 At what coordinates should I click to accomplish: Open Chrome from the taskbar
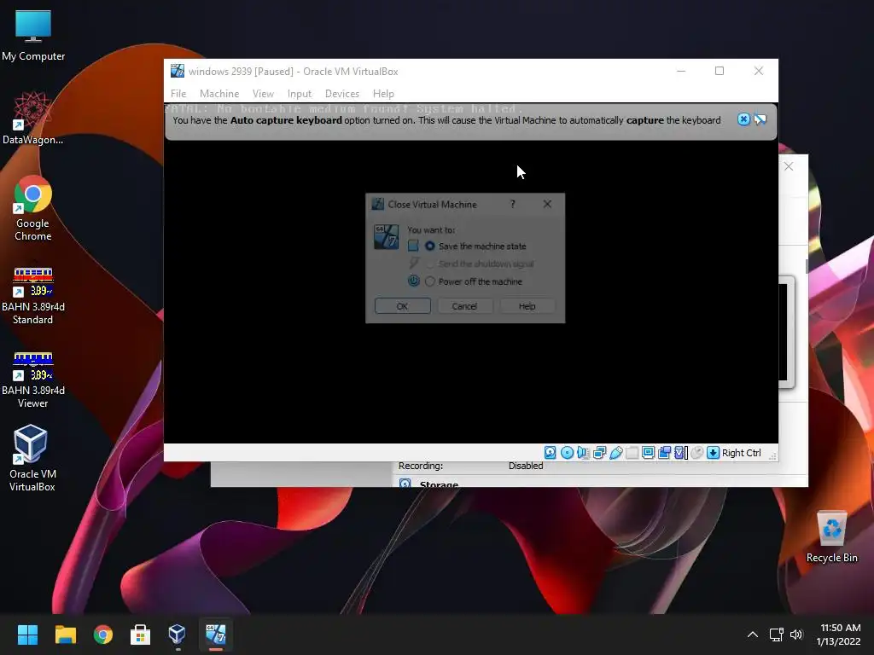(x=103, y=635)
